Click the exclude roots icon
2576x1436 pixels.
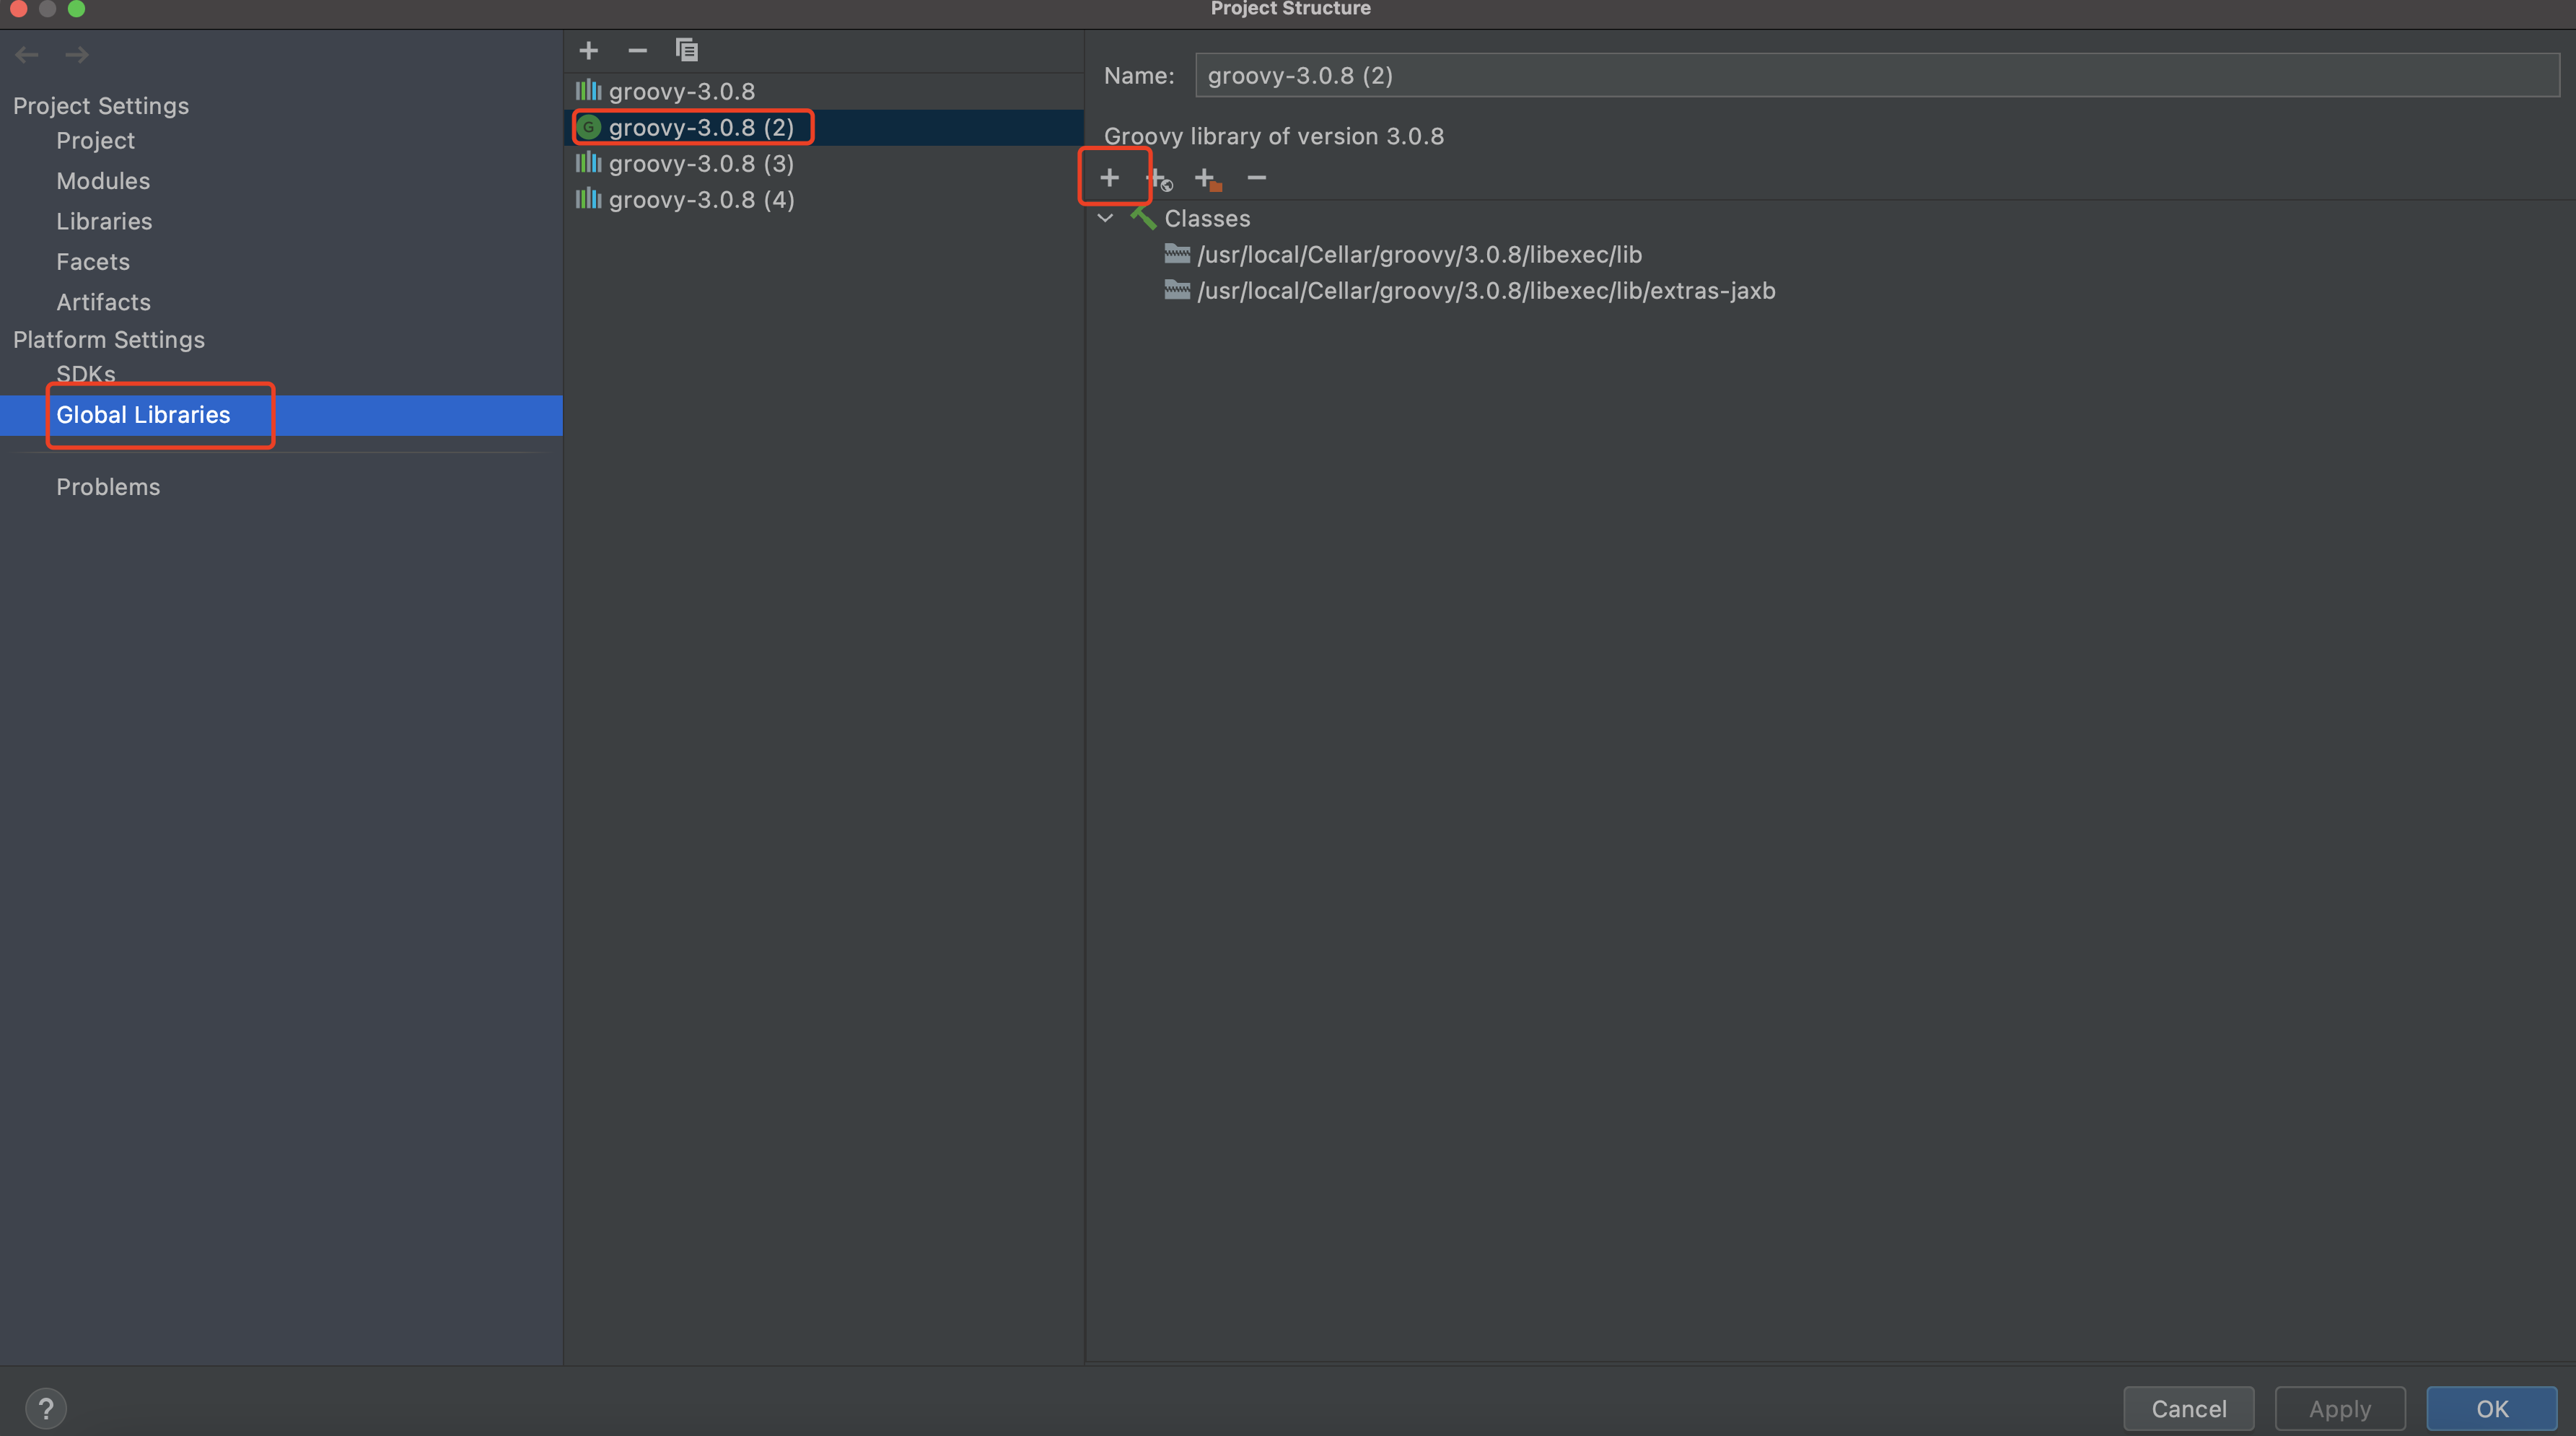click(x=1207, y=179)
